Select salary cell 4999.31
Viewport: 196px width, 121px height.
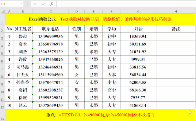pyautogui.click(x=138, y=59)
